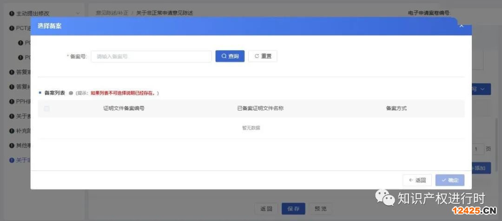This screenshot has height=221, width=502.
Task: Click the 证明文件备案编号 column header
Action: [x=123, y=108]
